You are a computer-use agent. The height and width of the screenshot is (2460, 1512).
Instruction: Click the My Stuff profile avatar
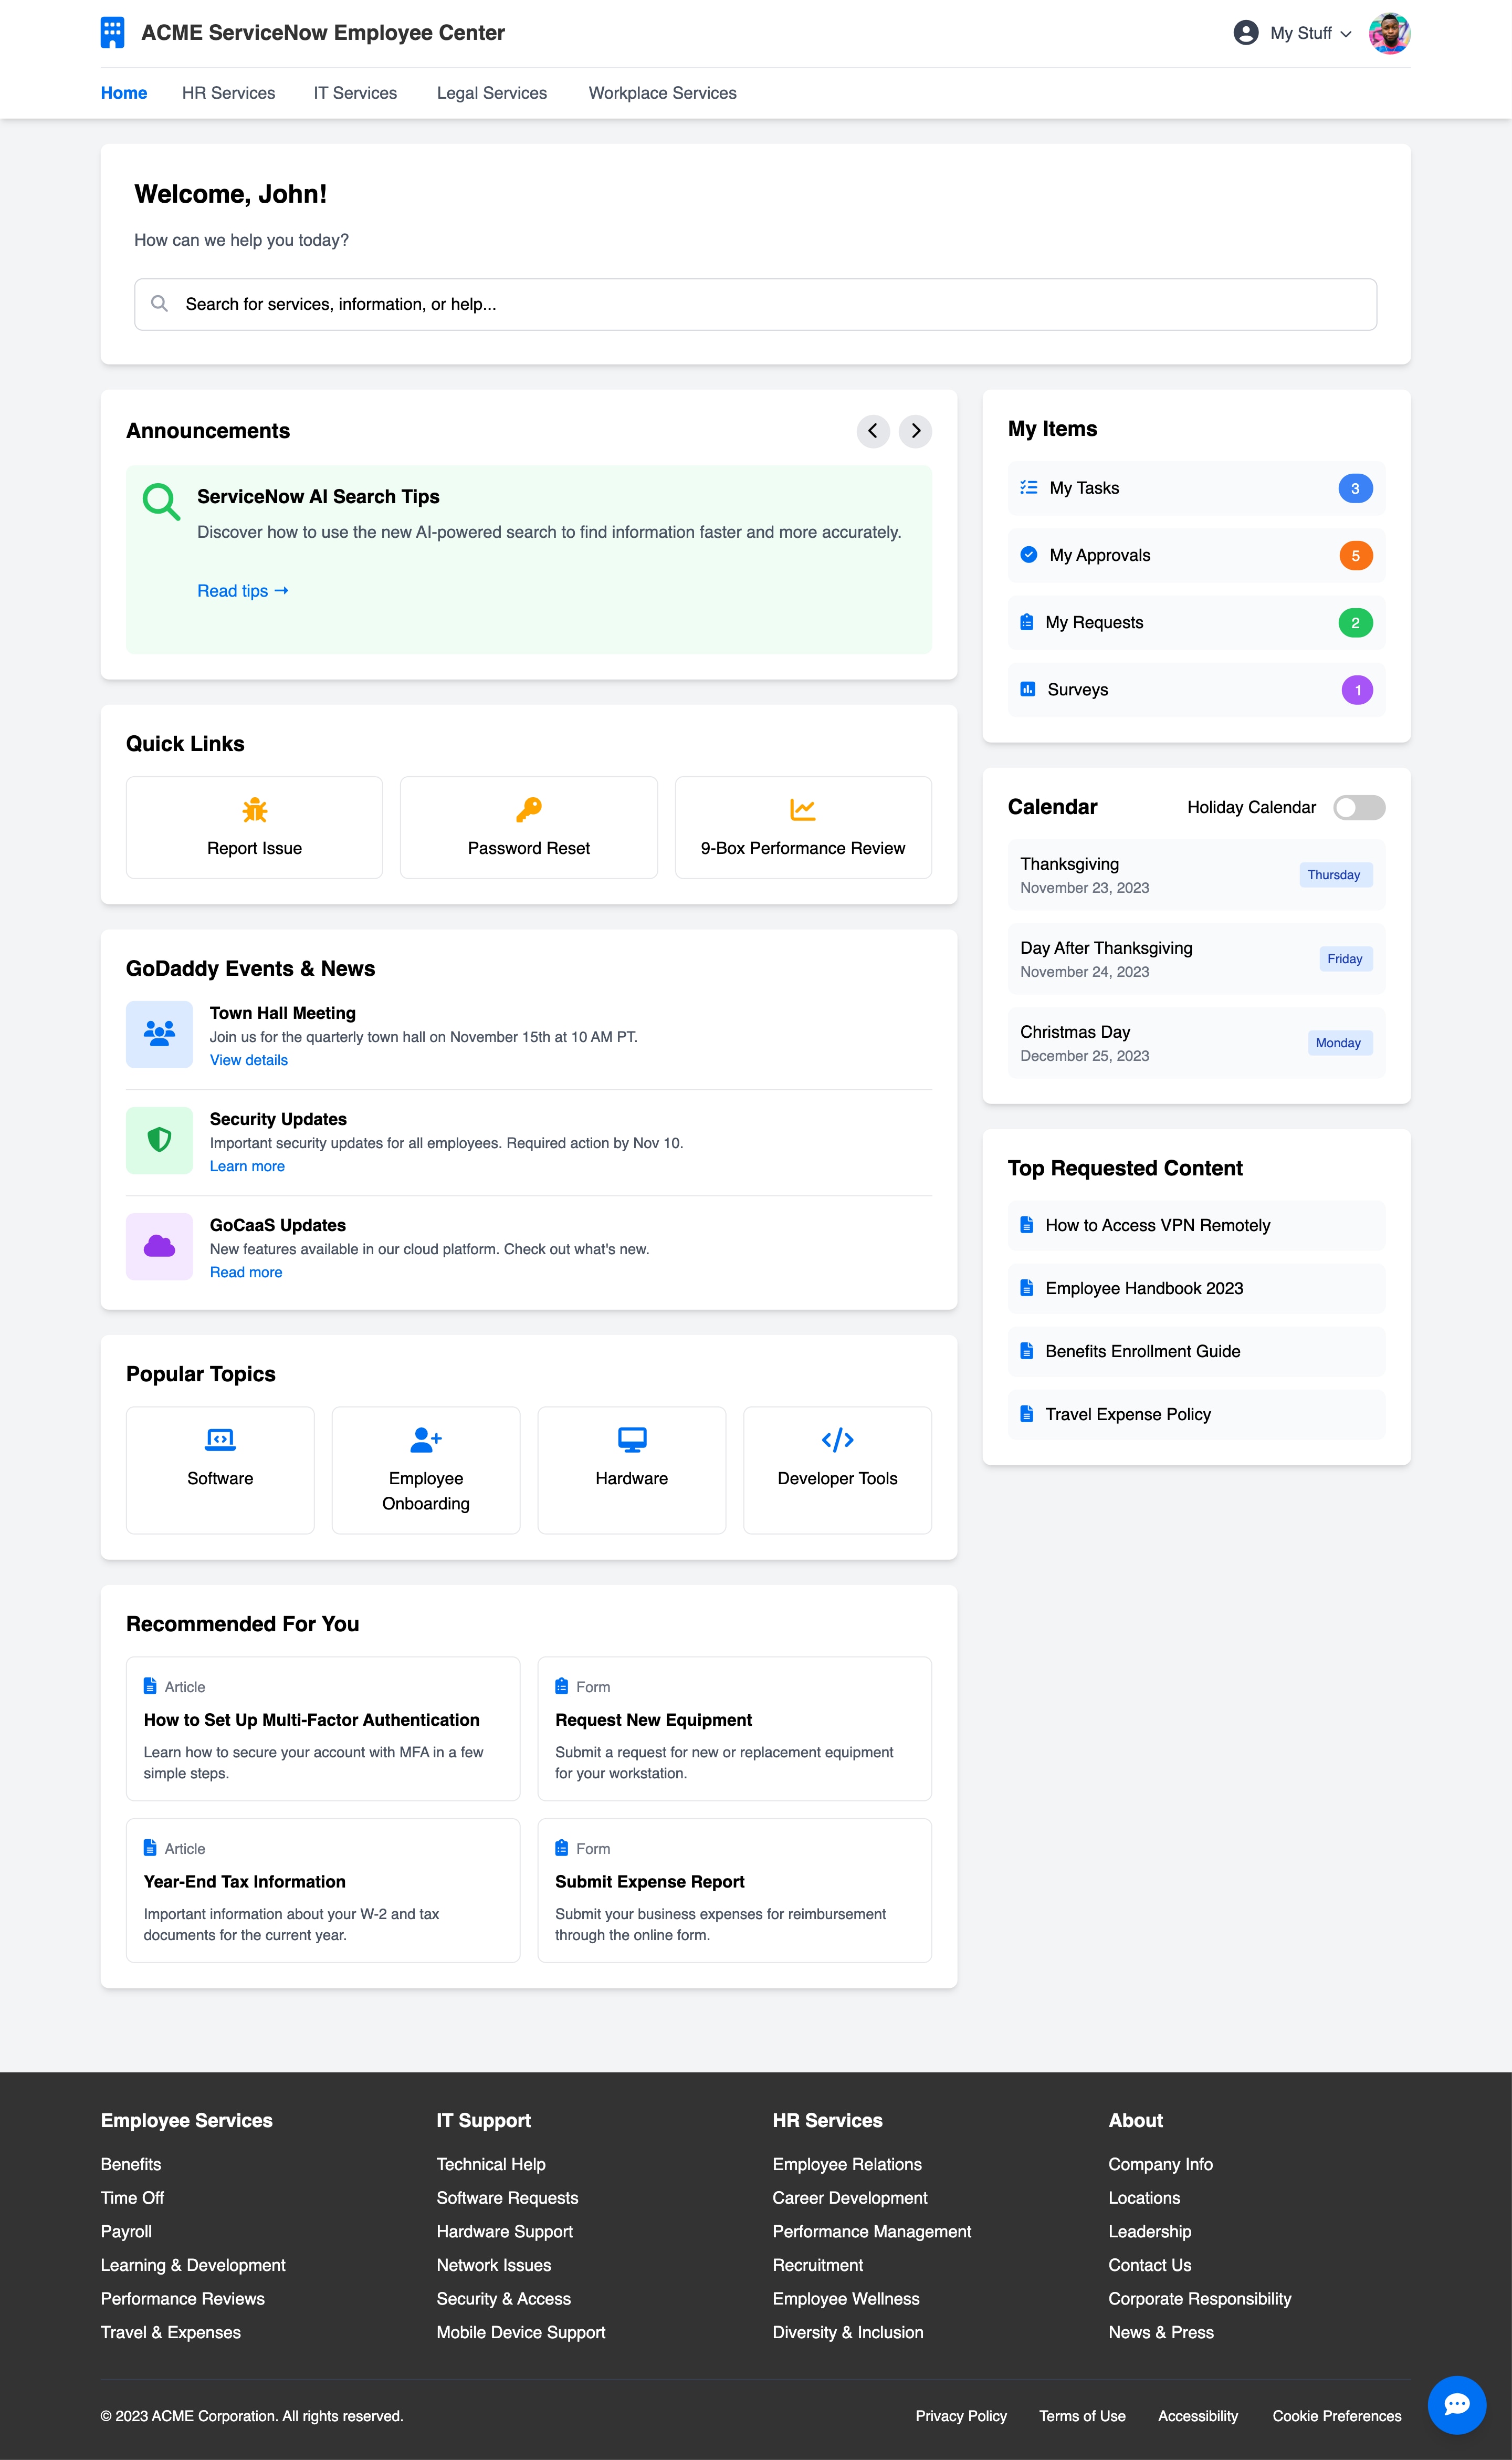click(x=1390, y=32)
